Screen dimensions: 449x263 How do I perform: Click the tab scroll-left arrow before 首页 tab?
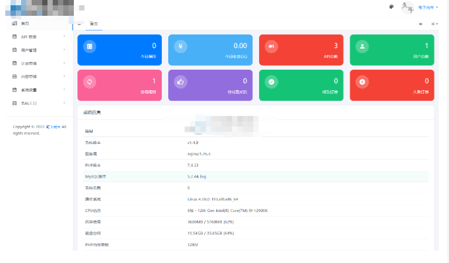pyautogui.click(x=79, y=24)
